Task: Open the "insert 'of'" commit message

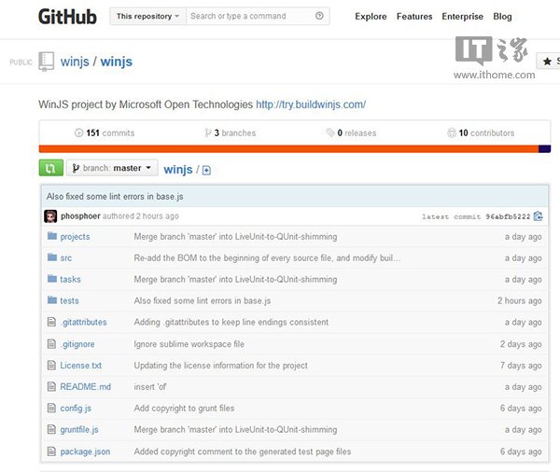Action: [x=150, y=387]
